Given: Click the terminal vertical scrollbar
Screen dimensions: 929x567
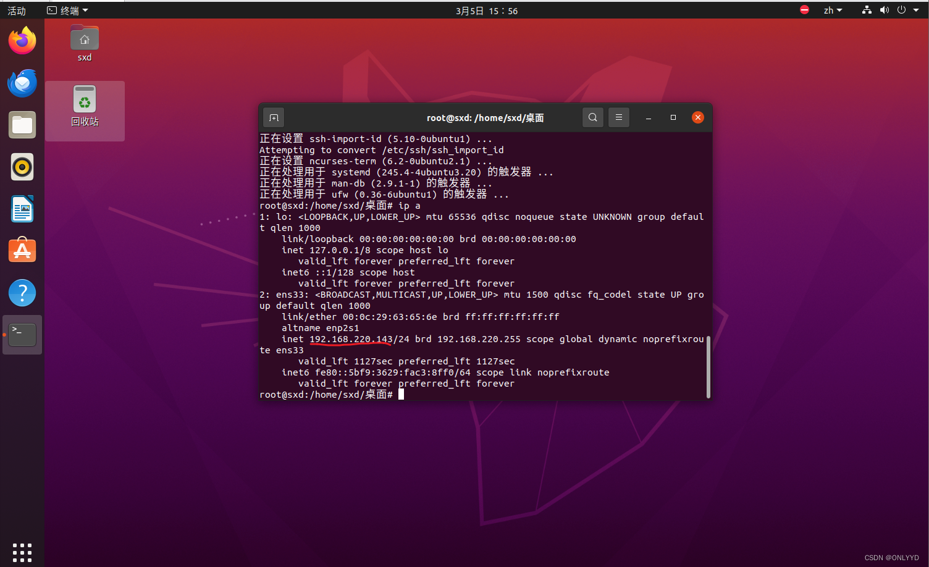Looking at the screenshot, I should pos(708,367).
